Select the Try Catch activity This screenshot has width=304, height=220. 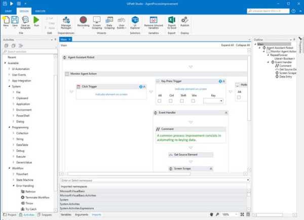[29, 209]
